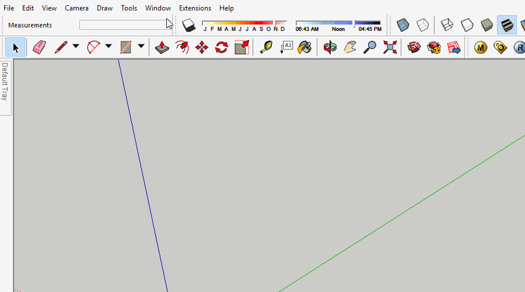Image resolution: width=525 pixels, height=292 pixels.
Task: Click the 'Measurements' label
Action: [30, 25]
